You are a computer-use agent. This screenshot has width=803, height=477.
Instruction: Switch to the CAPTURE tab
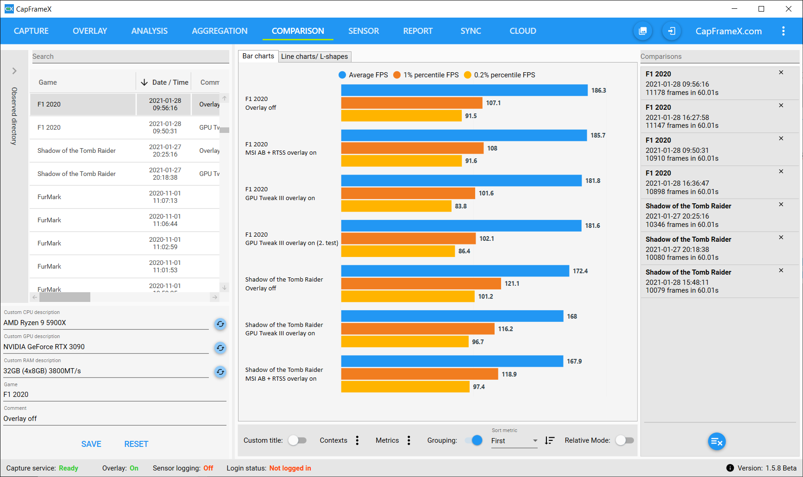coord(31,31)
